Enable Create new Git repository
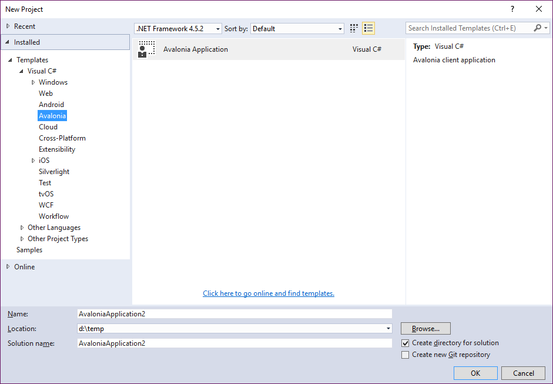This screenshot has width=553, height=384. pyautogui.click(x=405, y=355)
